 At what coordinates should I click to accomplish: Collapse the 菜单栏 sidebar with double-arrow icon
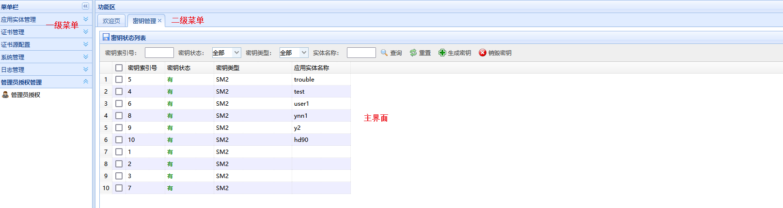[85, 6]
